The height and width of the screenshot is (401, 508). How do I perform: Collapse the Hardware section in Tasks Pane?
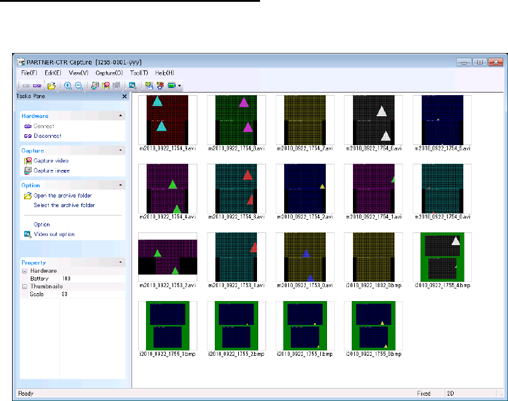coord(120,116)
